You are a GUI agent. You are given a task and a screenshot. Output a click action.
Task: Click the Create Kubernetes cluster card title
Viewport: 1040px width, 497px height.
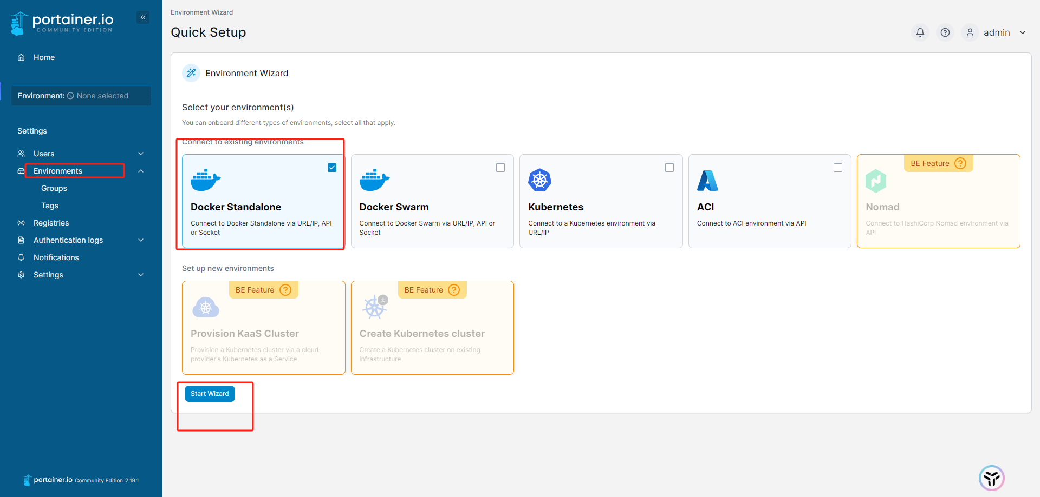coord(422,334)
